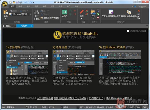This screenshot has width=150, height=110.
Task: Toggle 插入 insert mode in status bar
Action: pyautogui.click(x=131, y=107)
